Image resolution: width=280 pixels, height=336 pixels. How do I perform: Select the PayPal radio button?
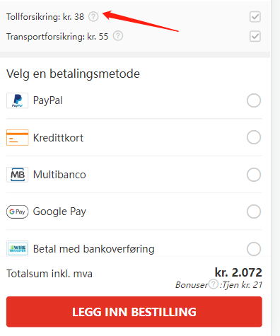coord(254,100)
